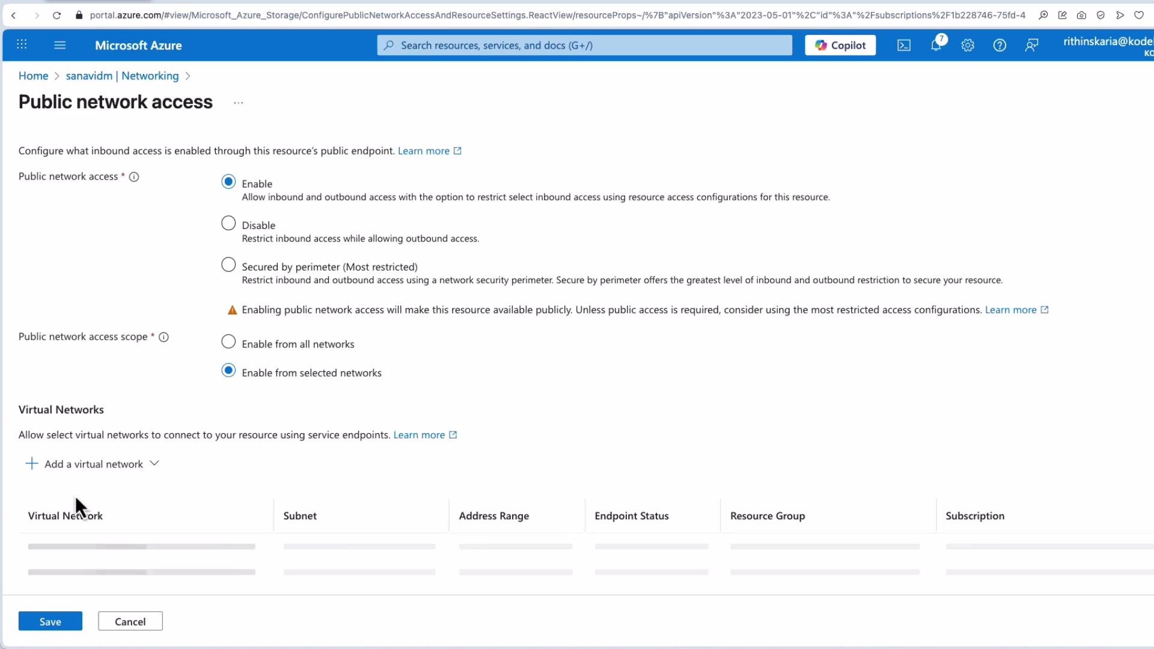Choose Enable from all networks
The width and height of the screenshot is (1154, 649).
coord(228,341)
